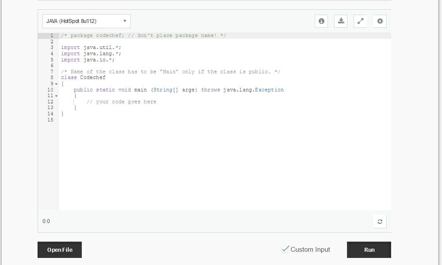The width and height of the screenshot is (442, 265).
Task: Download the code using the download icon
Action: pos(341,21)
